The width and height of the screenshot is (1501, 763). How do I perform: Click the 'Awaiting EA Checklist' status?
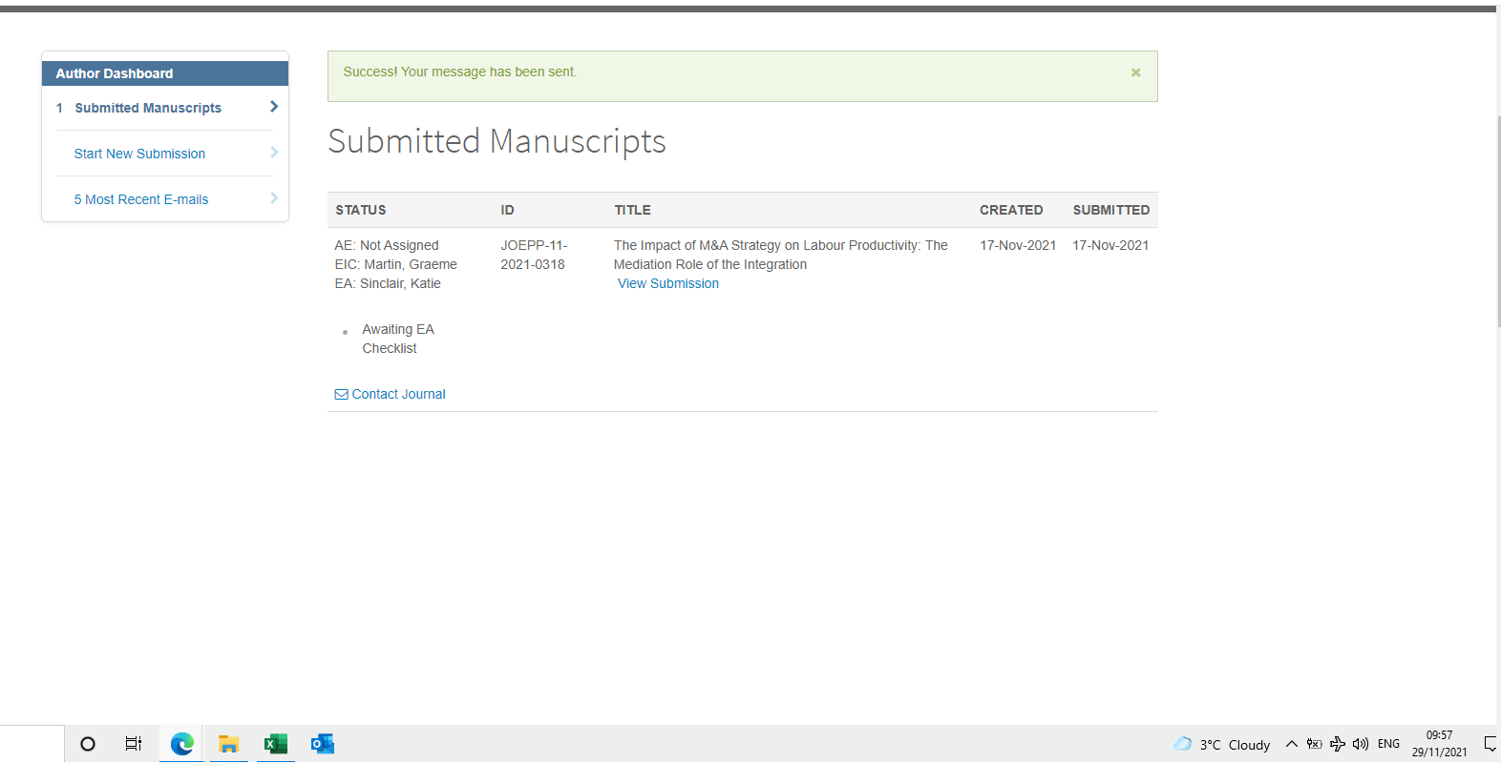398,339
